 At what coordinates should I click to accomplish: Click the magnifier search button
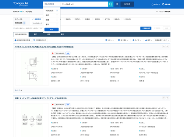pyautogui.click(x=111, y=4)
